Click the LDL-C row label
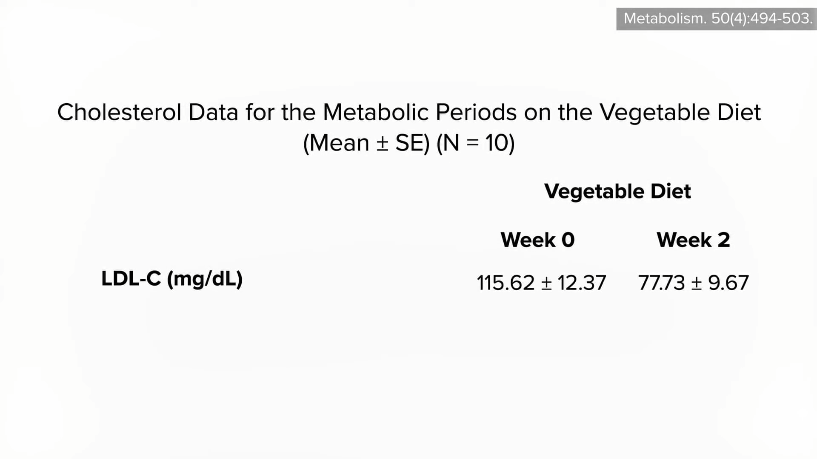 coord(131,279)
